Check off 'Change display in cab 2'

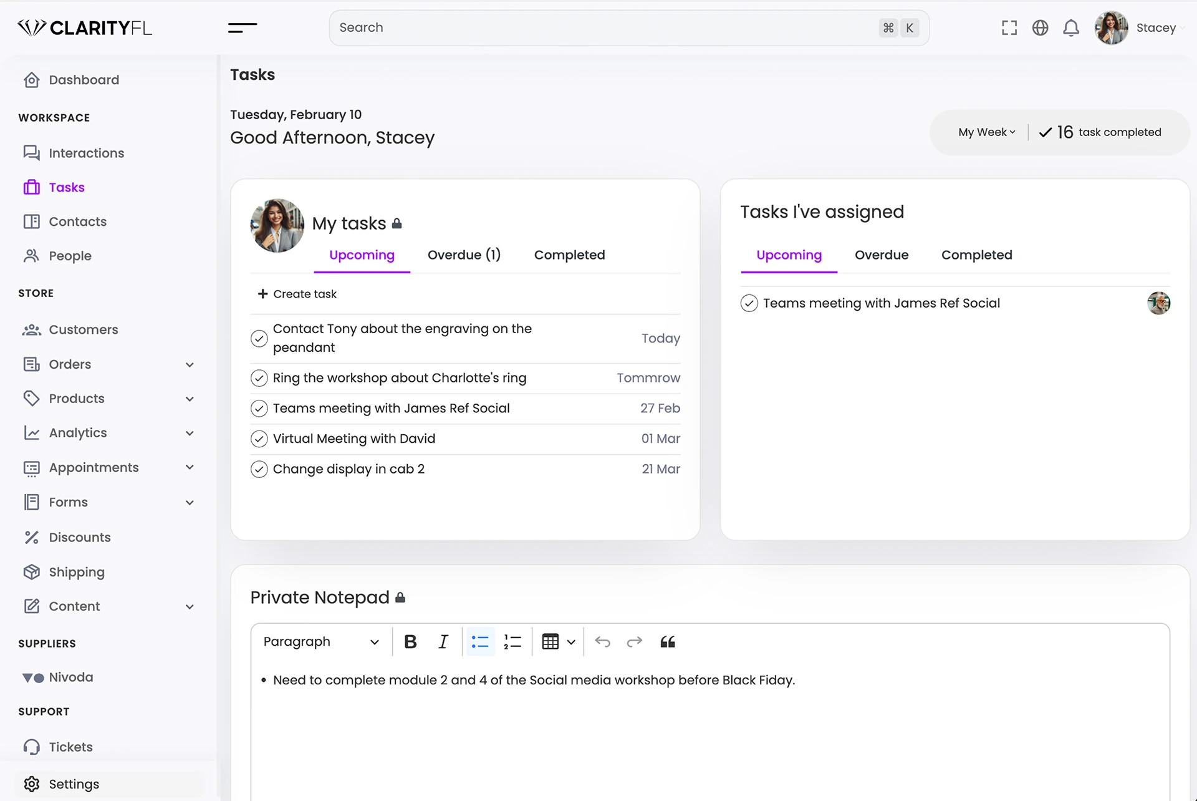[x=259, y=469]
